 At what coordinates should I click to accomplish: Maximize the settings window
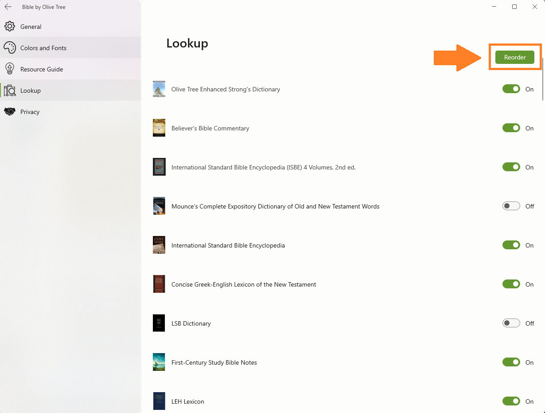coord(514,7)
